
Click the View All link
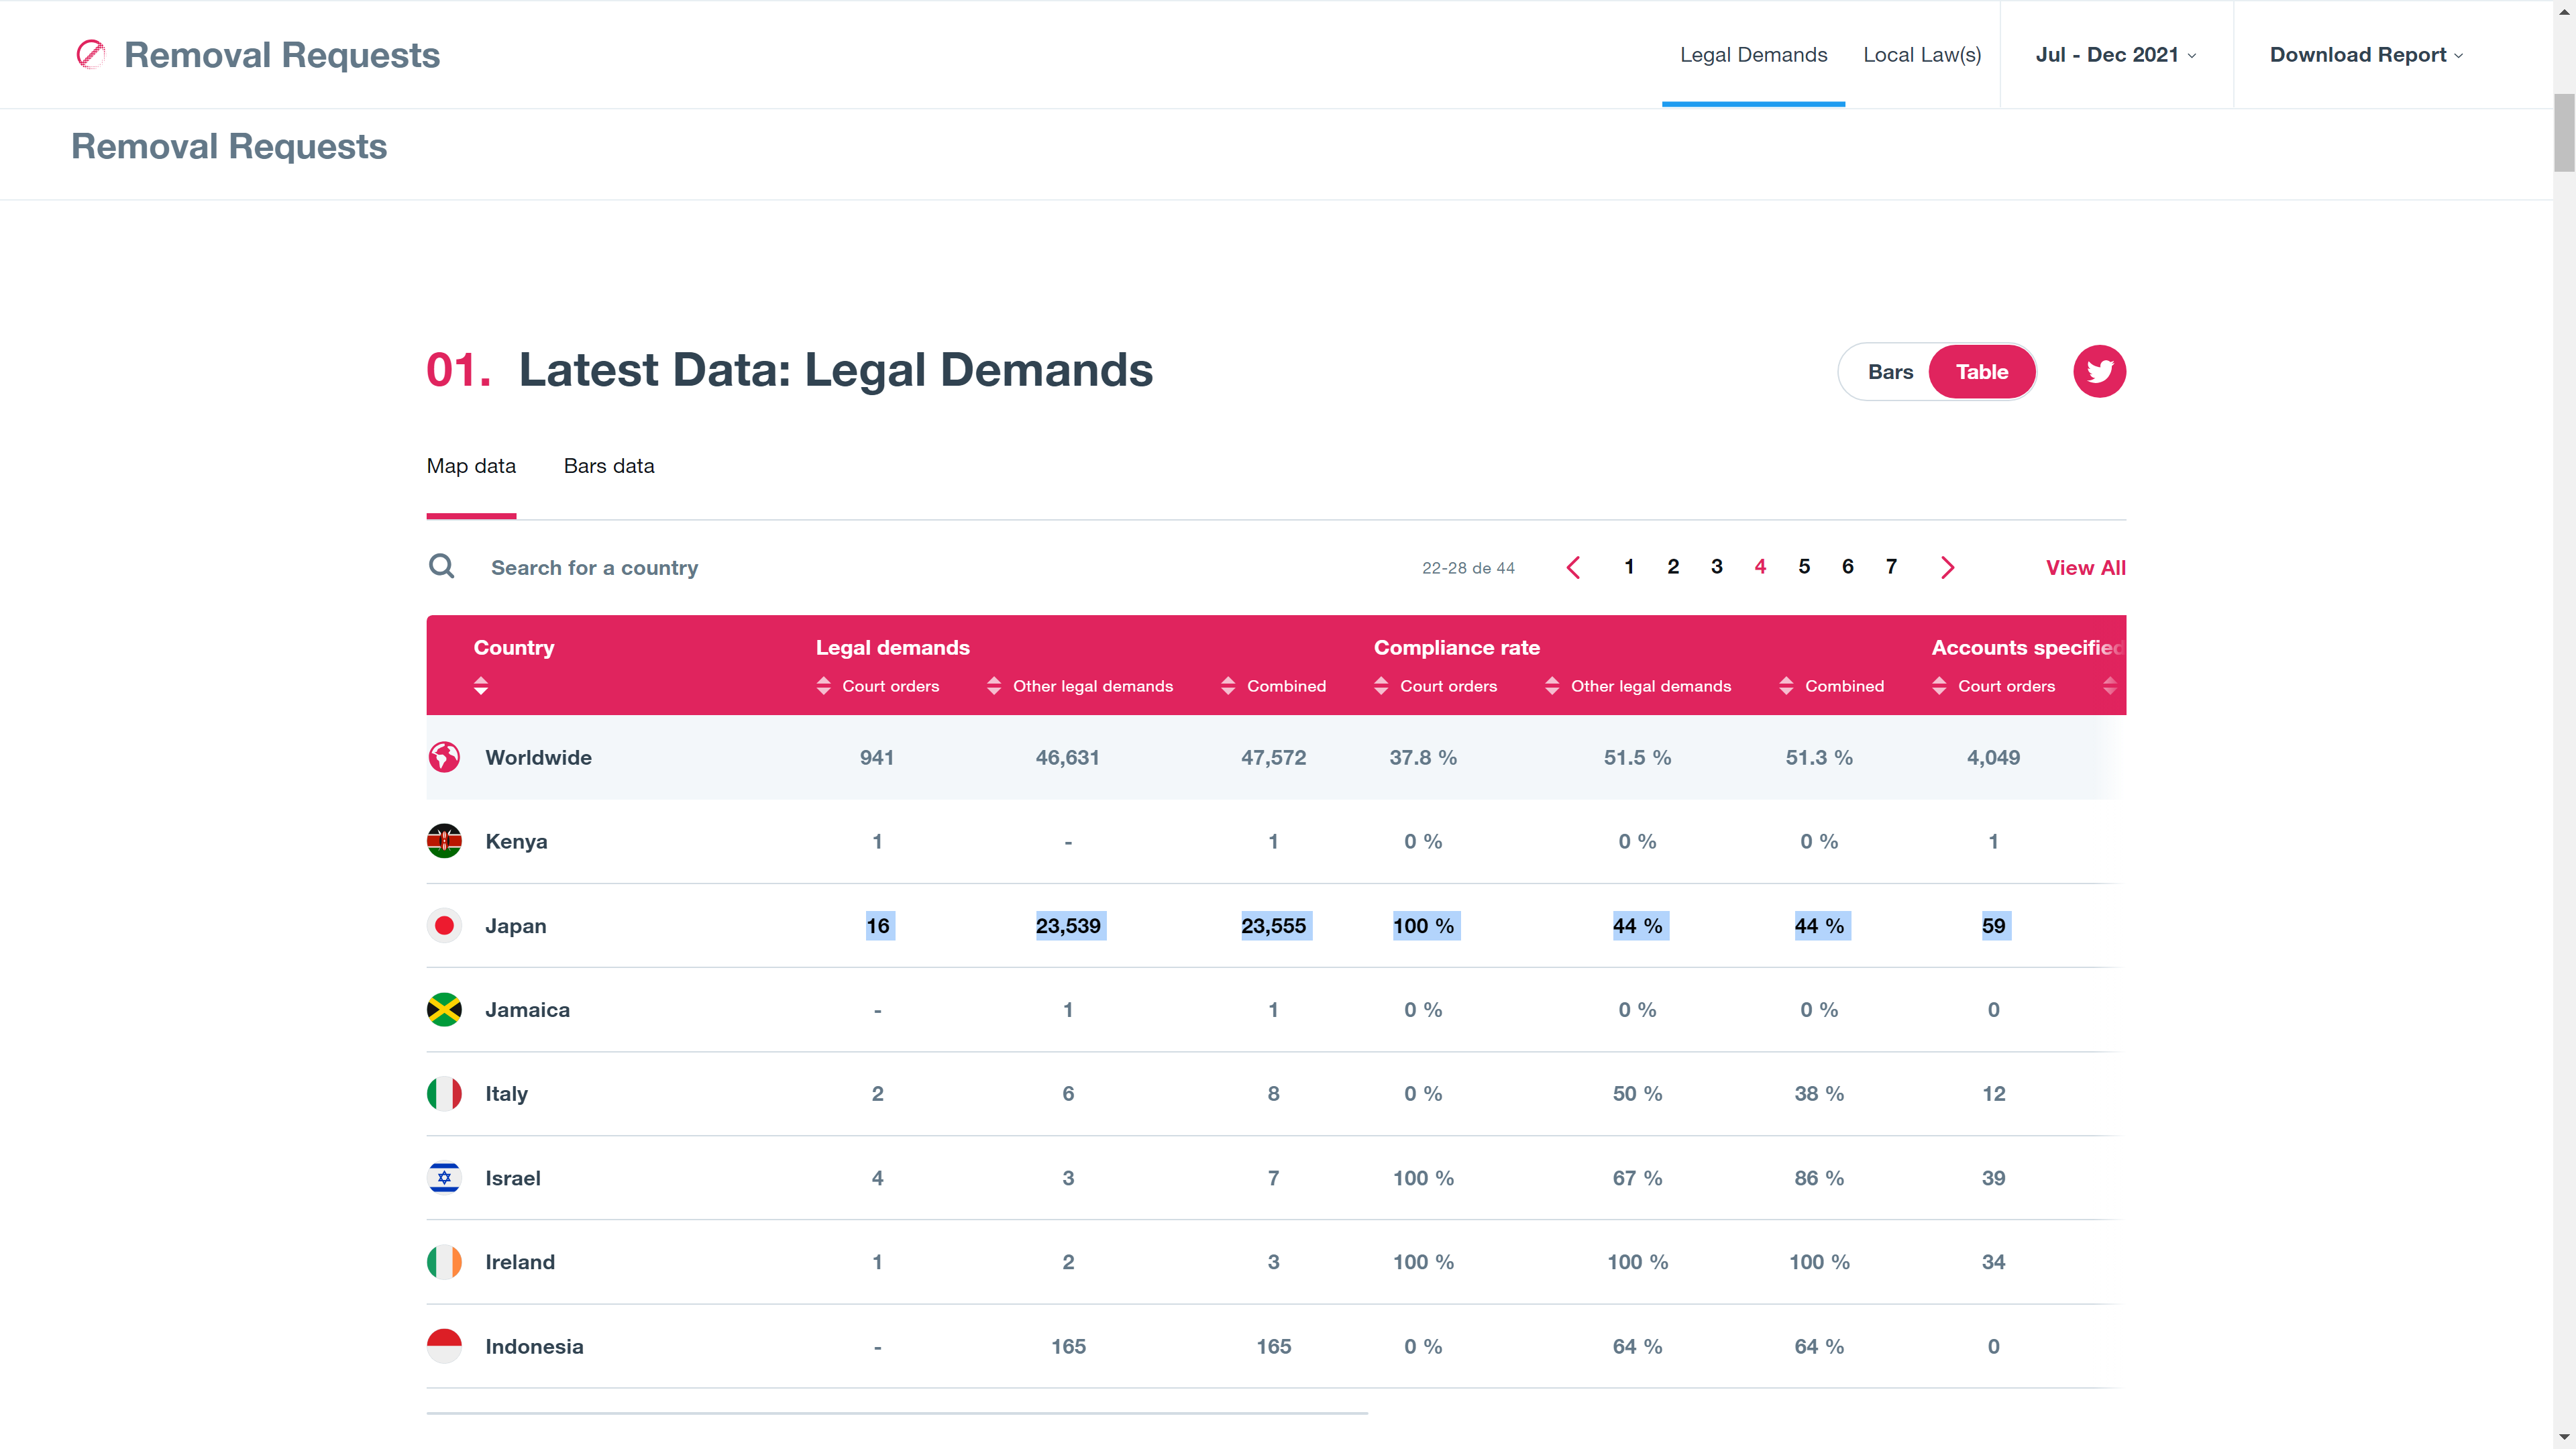tap(2085, 568)
